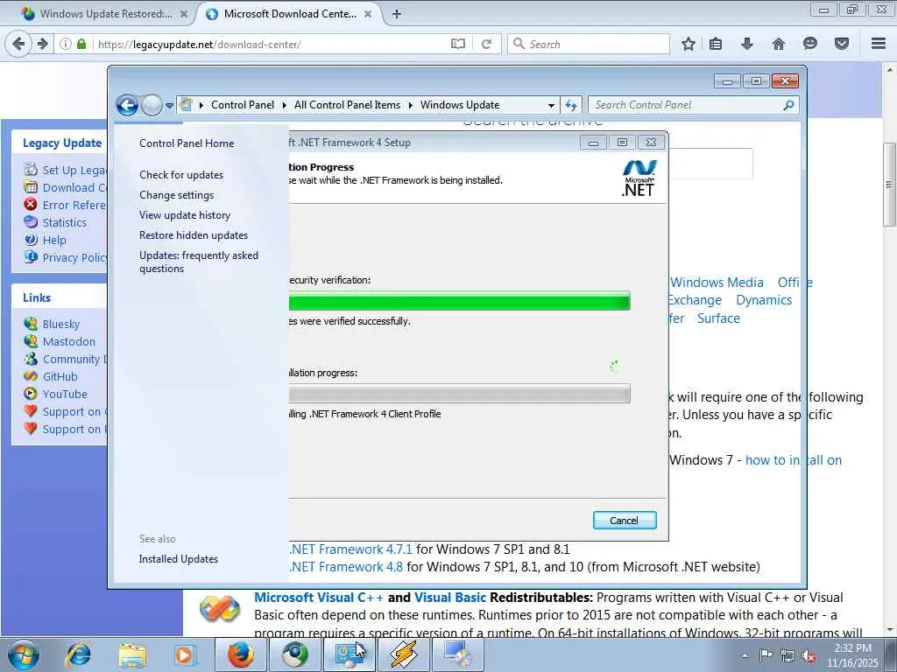This screenshot has width=897, height=672.
Task: Click Windows Update breadcrumb segment
Action: 460,105
